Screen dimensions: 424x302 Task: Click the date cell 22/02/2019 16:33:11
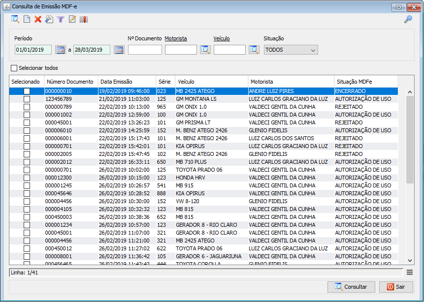point(127,162)
